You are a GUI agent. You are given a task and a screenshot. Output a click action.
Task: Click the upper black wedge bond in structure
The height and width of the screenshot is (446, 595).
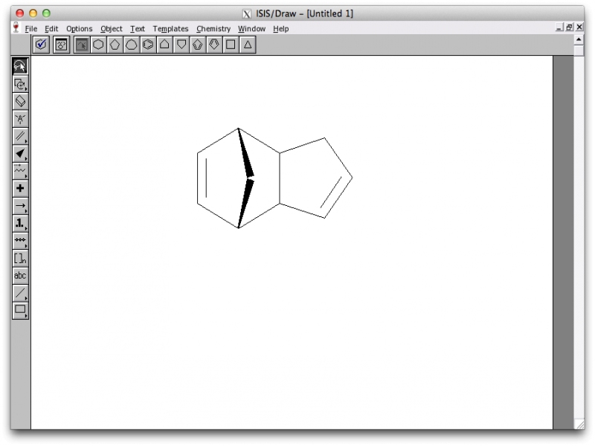[x=246, y=153]
